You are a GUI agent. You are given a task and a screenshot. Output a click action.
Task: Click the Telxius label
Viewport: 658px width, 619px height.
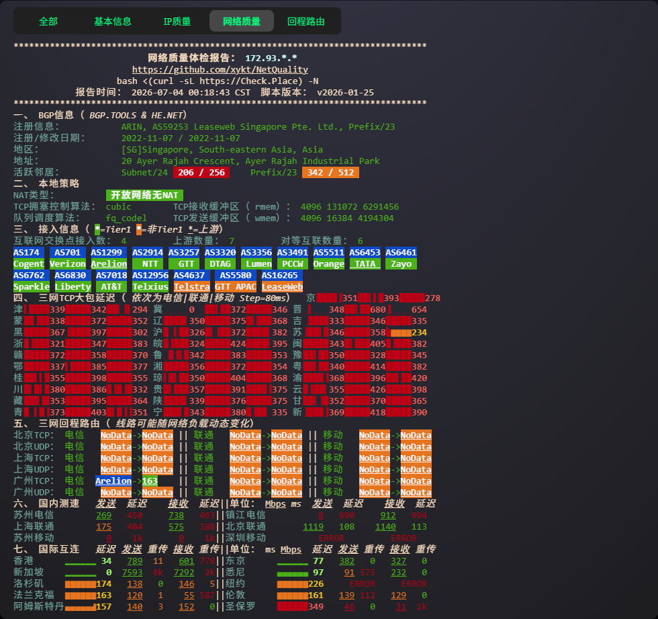point(150,287)
